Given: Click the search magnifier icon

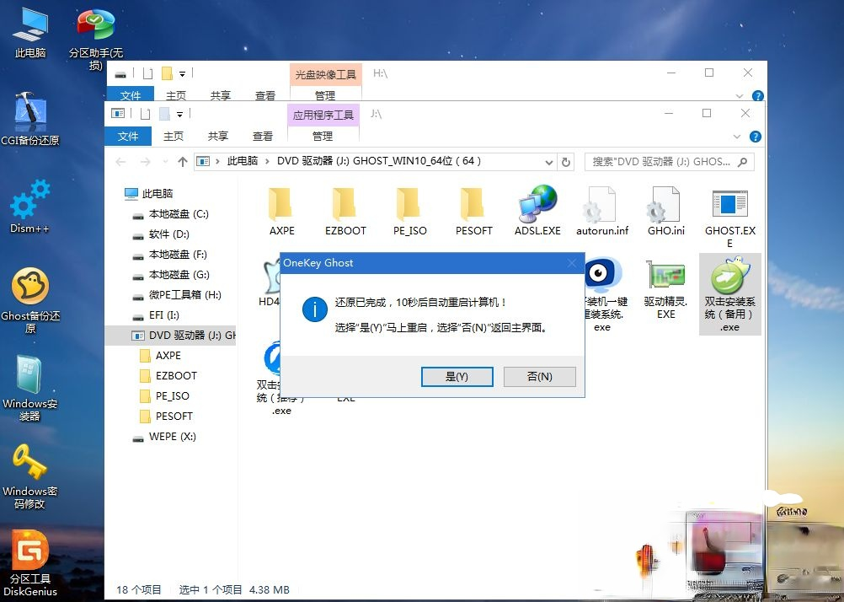Looking at the screenshot, I should point(743,162).
